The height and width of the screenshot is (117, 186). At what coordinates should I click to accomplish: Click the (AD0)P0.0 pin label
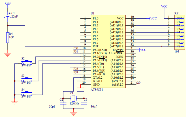point(116,22)
